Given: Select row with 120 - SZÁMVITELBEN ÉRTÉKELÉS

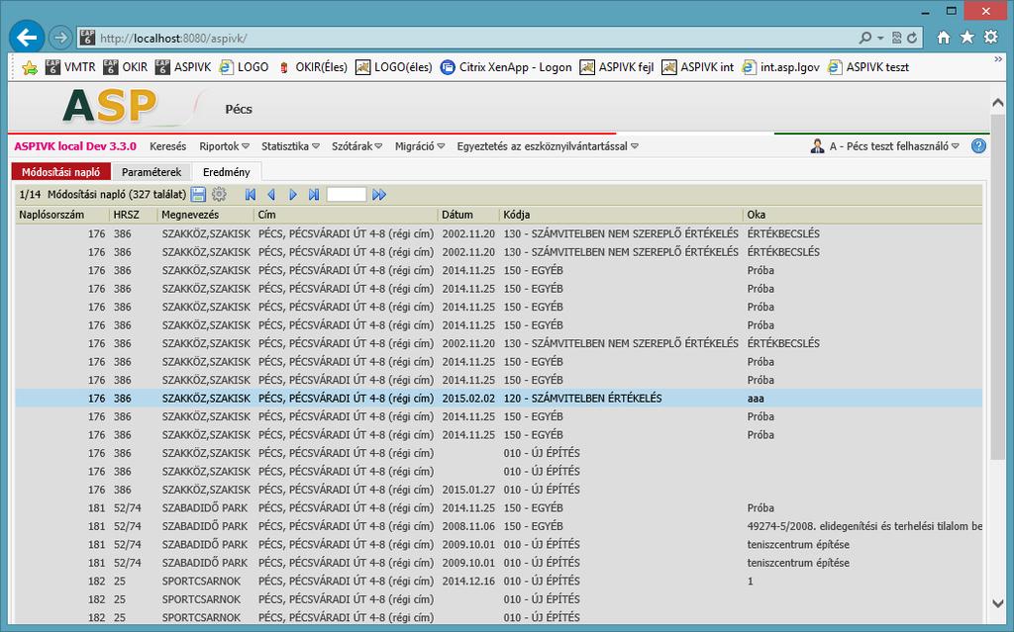Looking at the screenshot, I should (499, 398).
